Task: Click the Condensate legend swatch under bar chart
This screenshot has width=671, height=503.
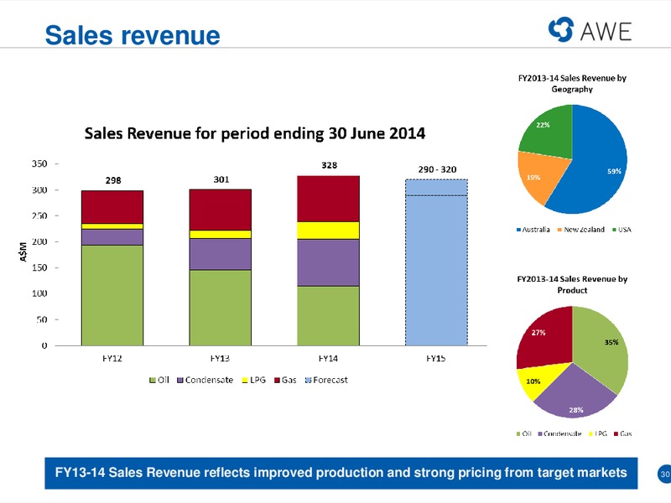Action: pyautogui.click(x=180, y=381)
